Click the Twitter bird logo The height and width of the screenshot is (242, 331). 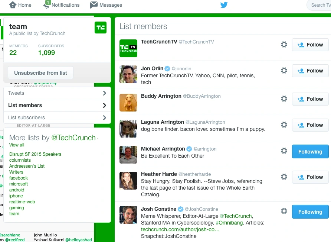click(x=224, y=5)
